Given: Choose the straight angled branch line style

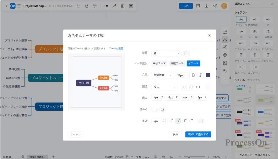Looking at the screenshot, I should coord(178,121).
